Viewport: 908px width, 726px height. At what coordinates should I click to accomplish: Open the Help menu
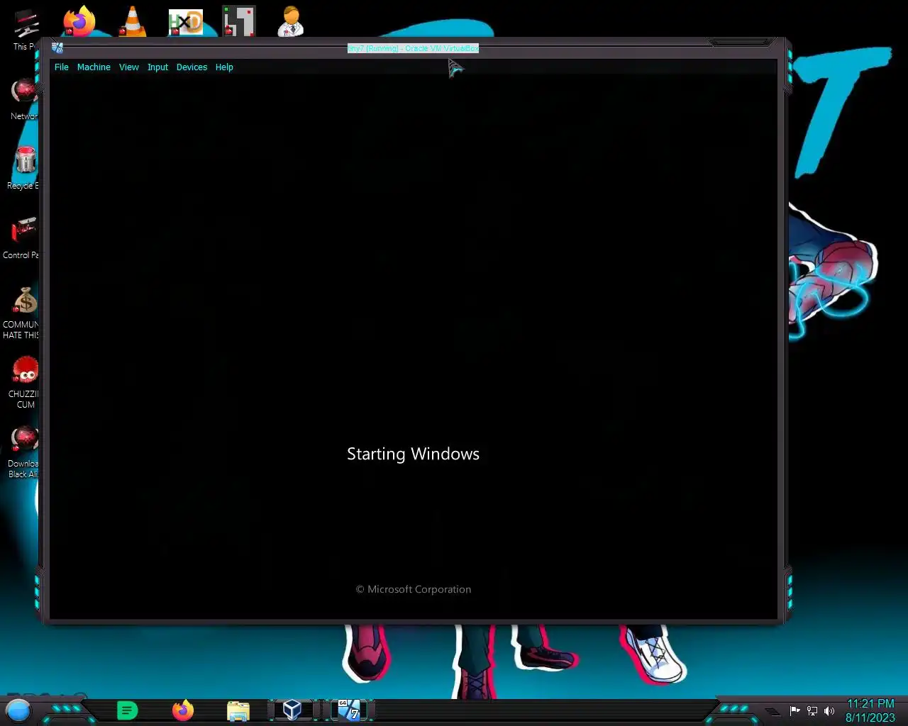click(224, 67)
